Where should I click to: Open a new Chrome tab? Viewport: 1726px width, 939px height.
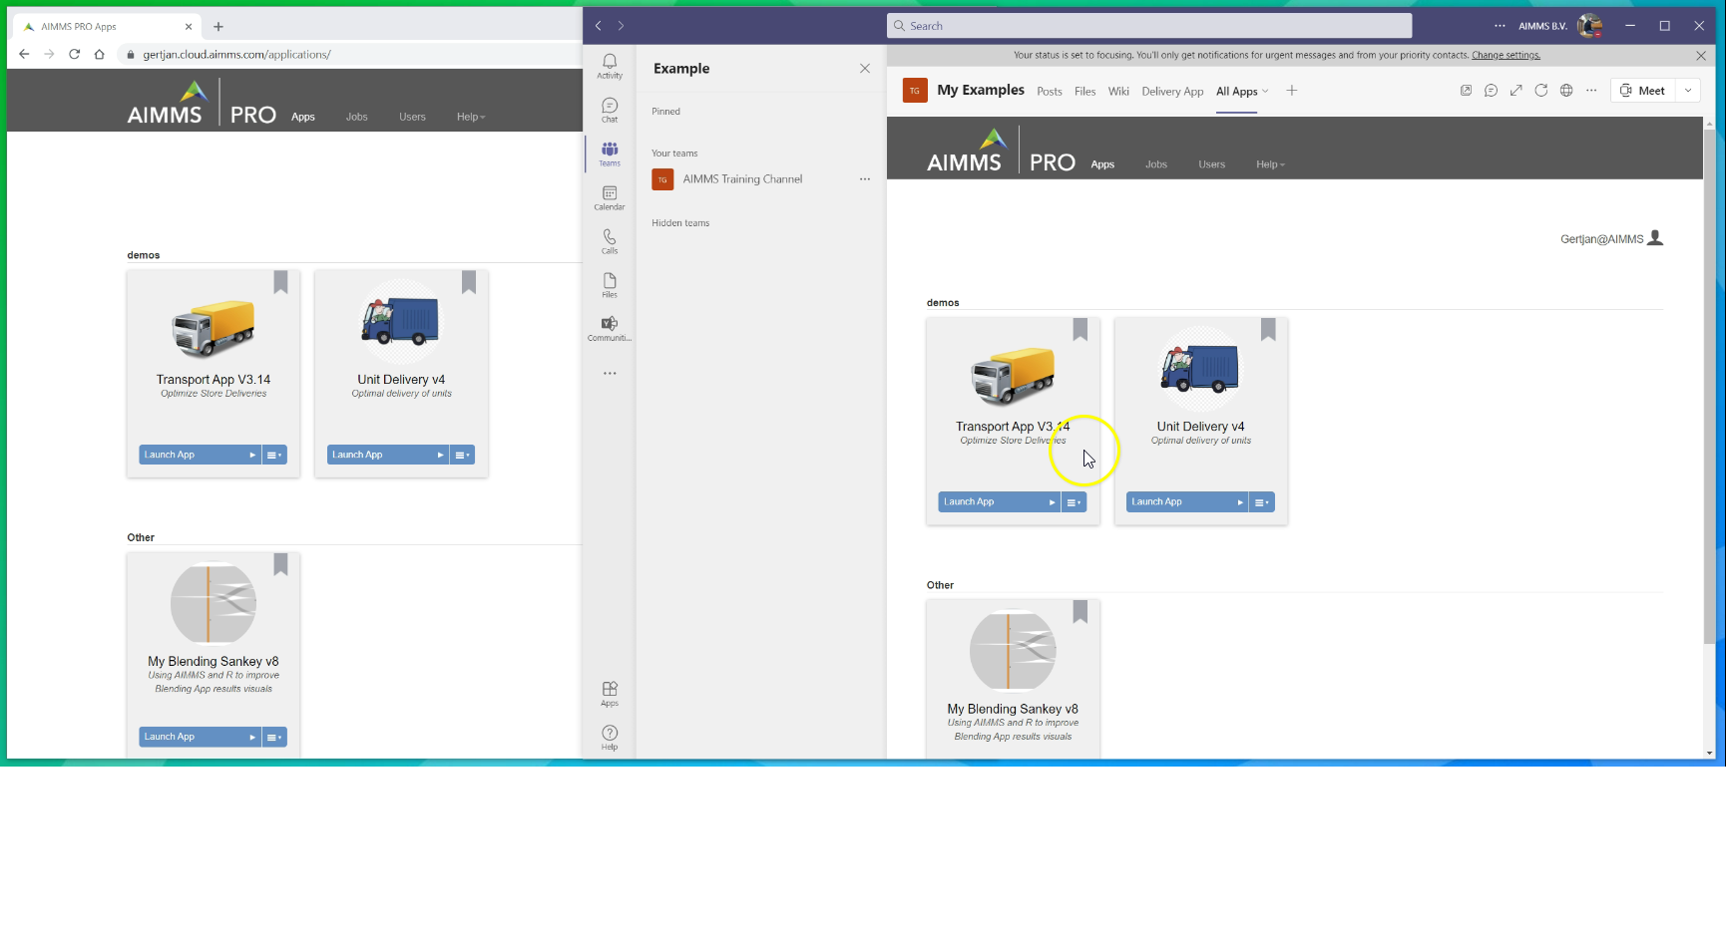pyautogui.click(x=218, y=27)
